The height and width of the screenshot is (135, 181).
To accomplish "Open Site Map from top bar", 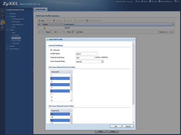I will pos(153,1).
